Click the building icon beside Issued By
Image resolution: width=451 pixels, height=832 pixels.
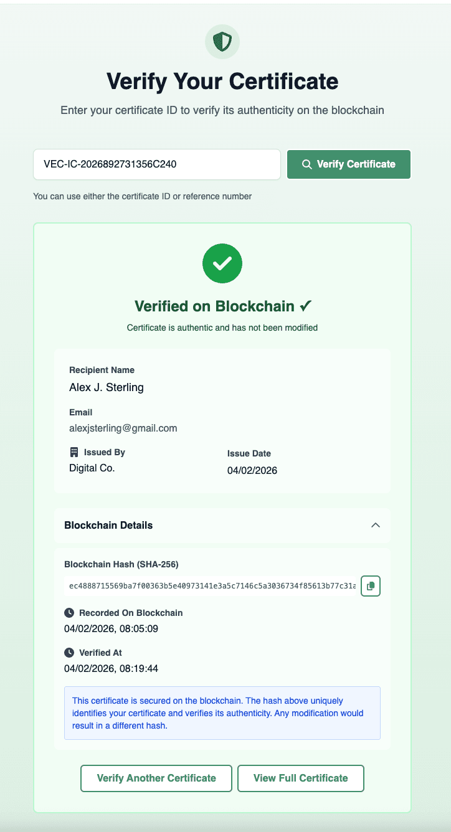pos(74,452)
